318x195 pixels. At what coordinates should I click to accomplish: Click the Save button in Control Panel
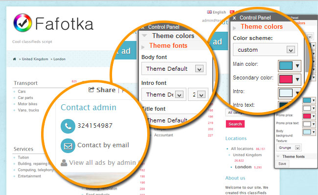(x=282, y=164)
